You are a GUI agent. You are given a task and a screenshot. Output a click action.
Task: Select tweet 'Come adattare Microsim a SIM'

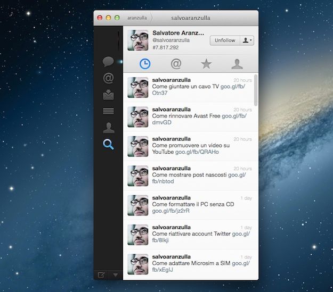(x=191, y=264)
